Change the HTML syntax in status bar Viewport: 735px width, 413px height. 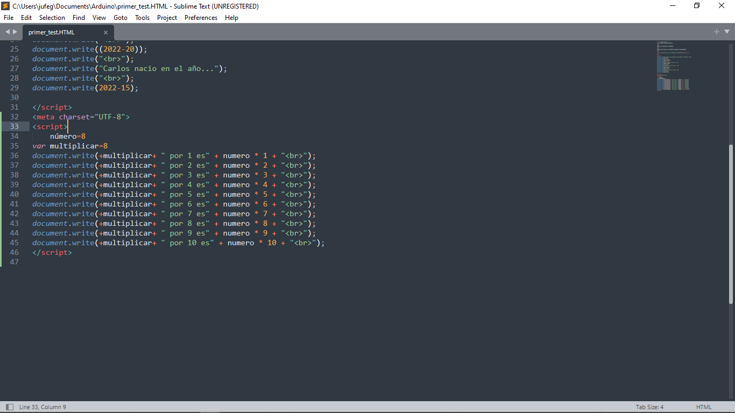point(704,407)
